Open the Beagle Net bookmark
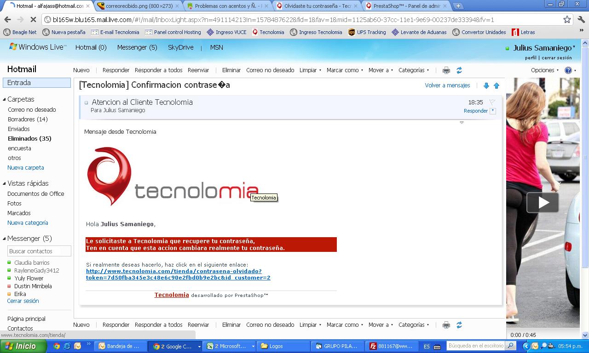This screenshot has width=589, height=353. [20, 32]
